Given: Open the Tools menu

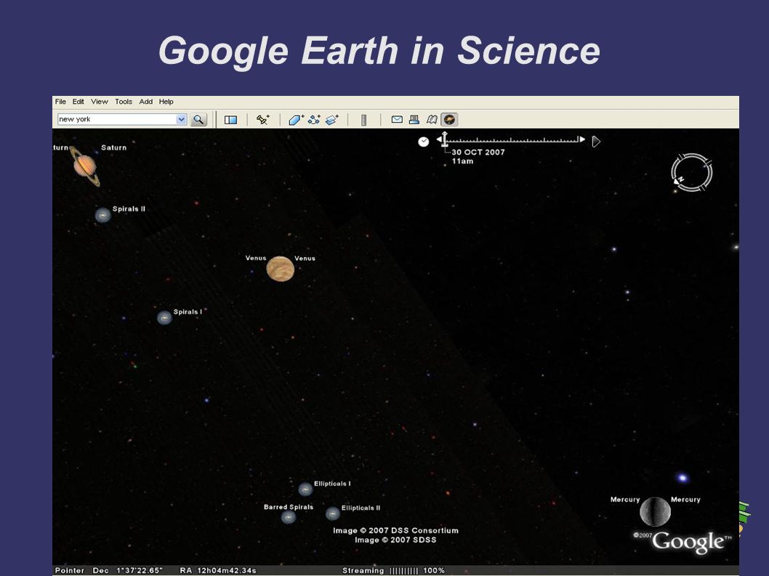Looking at the screenshot, I should coord(124,102).
